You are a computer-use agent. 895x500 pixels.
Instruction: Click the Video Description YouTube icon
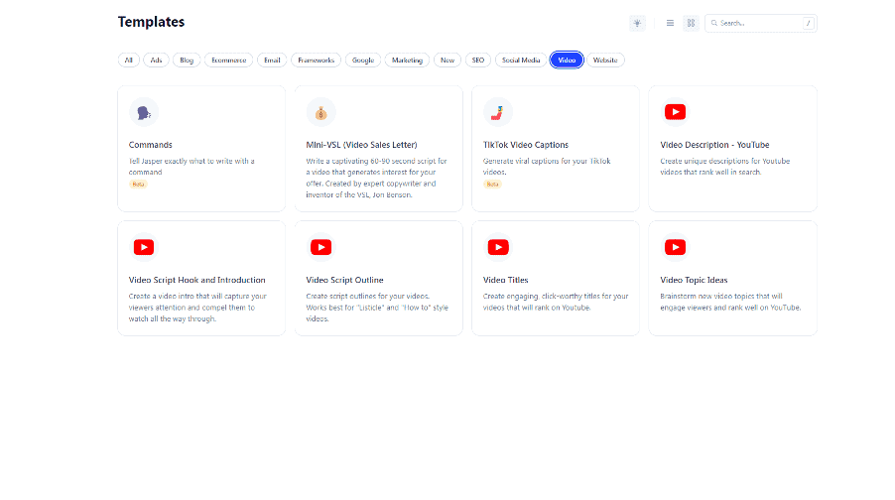675,112
